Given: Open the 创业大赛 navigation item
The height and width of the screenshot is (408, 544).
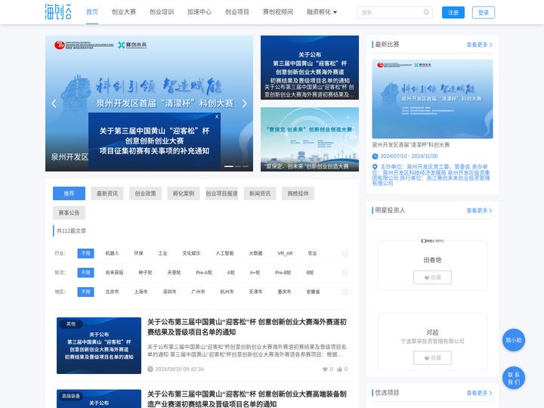Looking at the screenshot, I should click(124, 12).
